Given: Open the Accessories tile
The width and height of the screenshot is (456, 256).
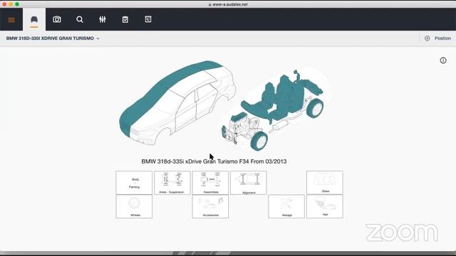Looking at the screenshot, I should (x=210, y=206).
